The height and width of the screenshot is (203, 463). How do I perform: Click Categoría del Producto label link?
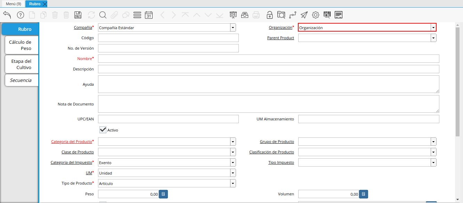(x=72, y=142)
